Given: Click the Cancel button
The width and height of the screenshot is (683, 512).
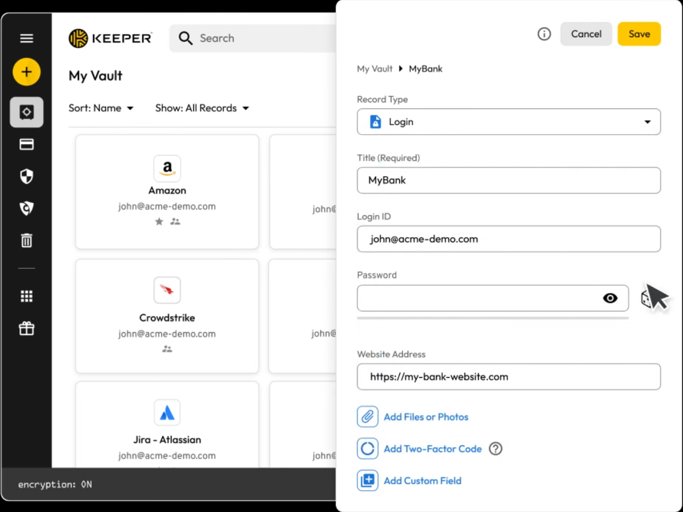Looking at the screenshot, I should click(x=586, y=34).
